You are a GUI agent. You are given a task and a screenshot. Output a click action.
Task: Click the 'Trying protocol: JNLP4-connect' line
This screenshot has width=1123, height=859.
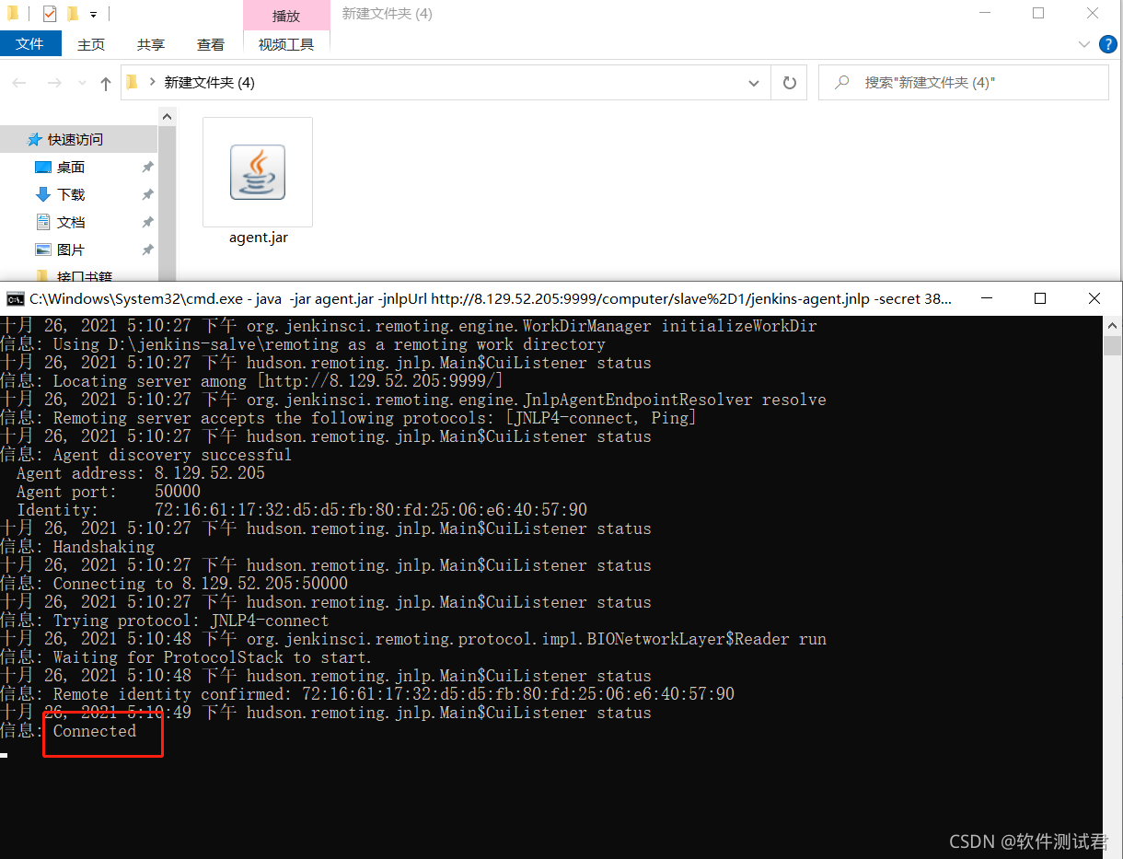191,621
